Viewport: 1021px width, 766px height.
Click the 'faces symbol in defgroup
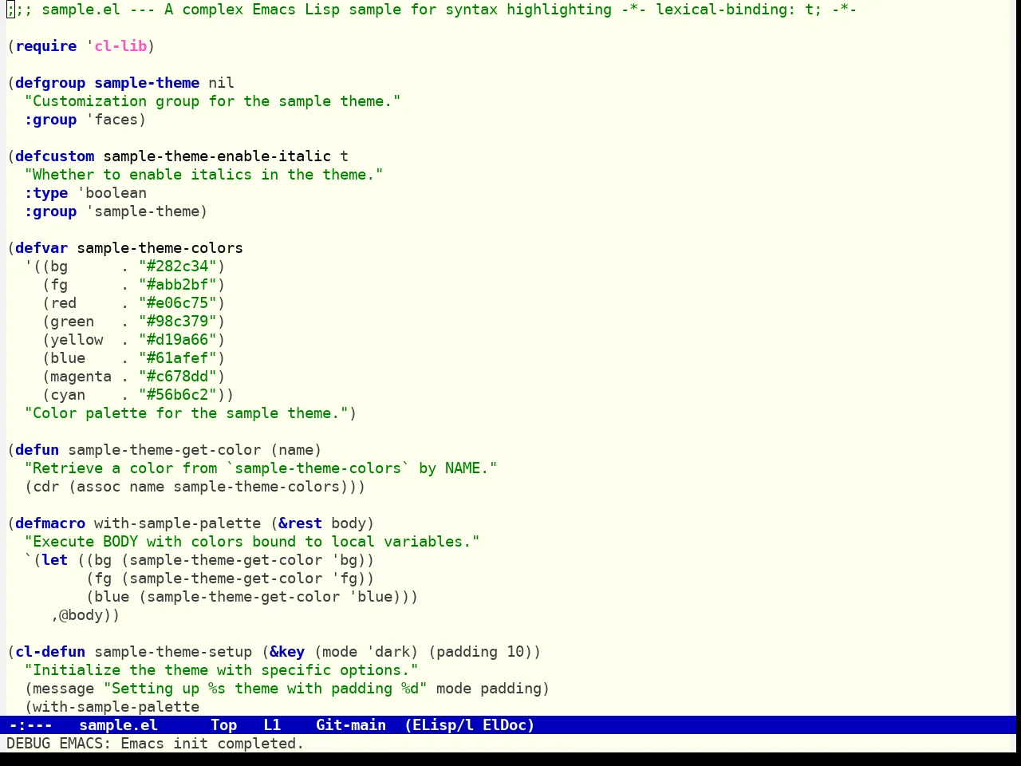click(x=112, y=120)
